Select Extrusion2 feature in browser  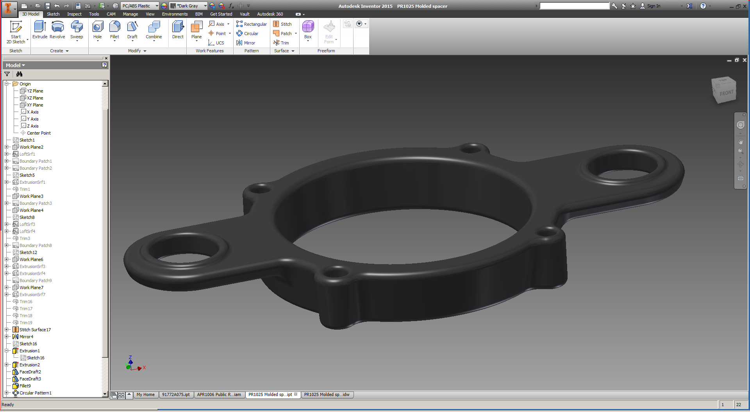[x=30, y=365]
